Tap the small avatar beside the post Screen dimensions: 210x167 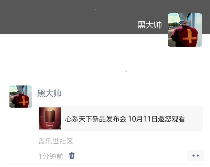point(20,96)
